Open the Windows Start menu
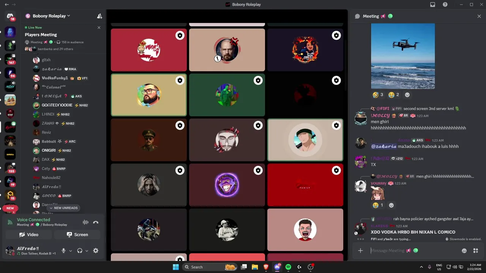Image resolution: width=486 pixels, height=273 pixels. click(175, 267)
